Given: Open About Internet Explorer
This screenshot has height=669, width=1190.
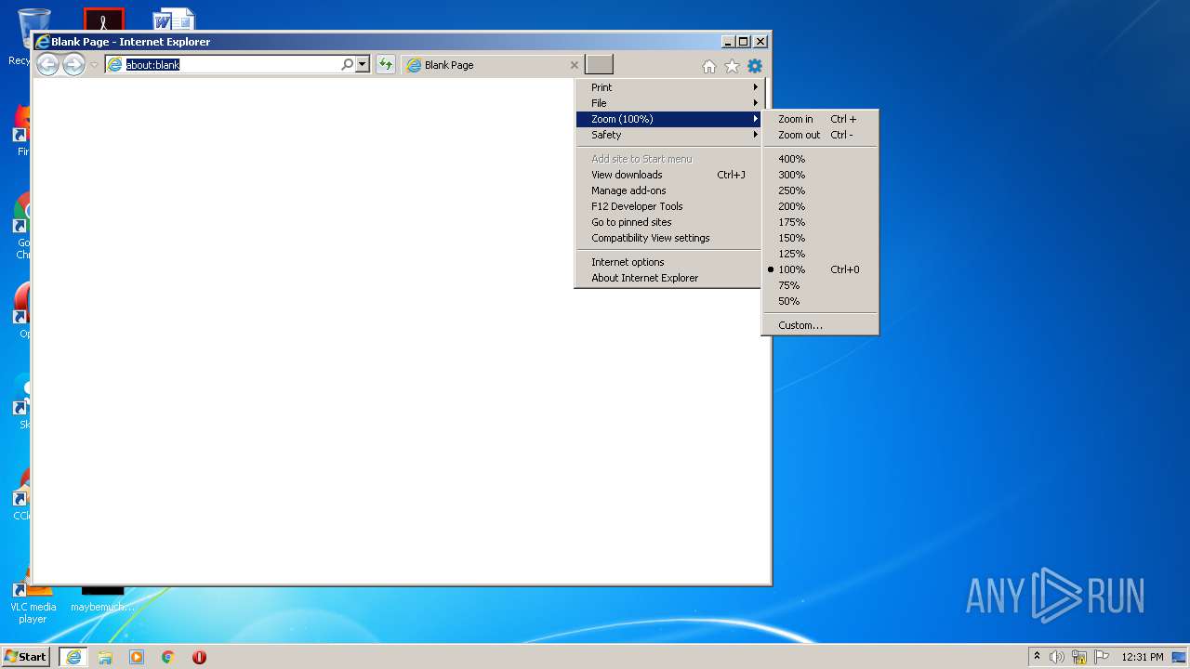Looking at the screenshot, I should click(x=668, y=278).
